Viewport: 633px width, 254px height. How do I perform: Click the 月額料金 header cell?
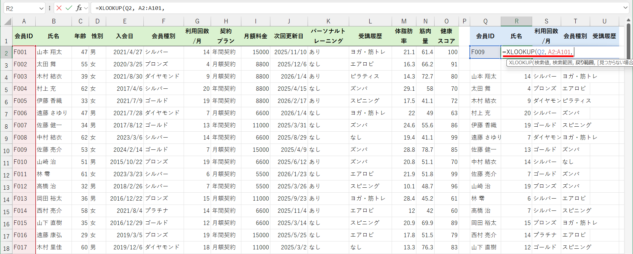(256, 36)
